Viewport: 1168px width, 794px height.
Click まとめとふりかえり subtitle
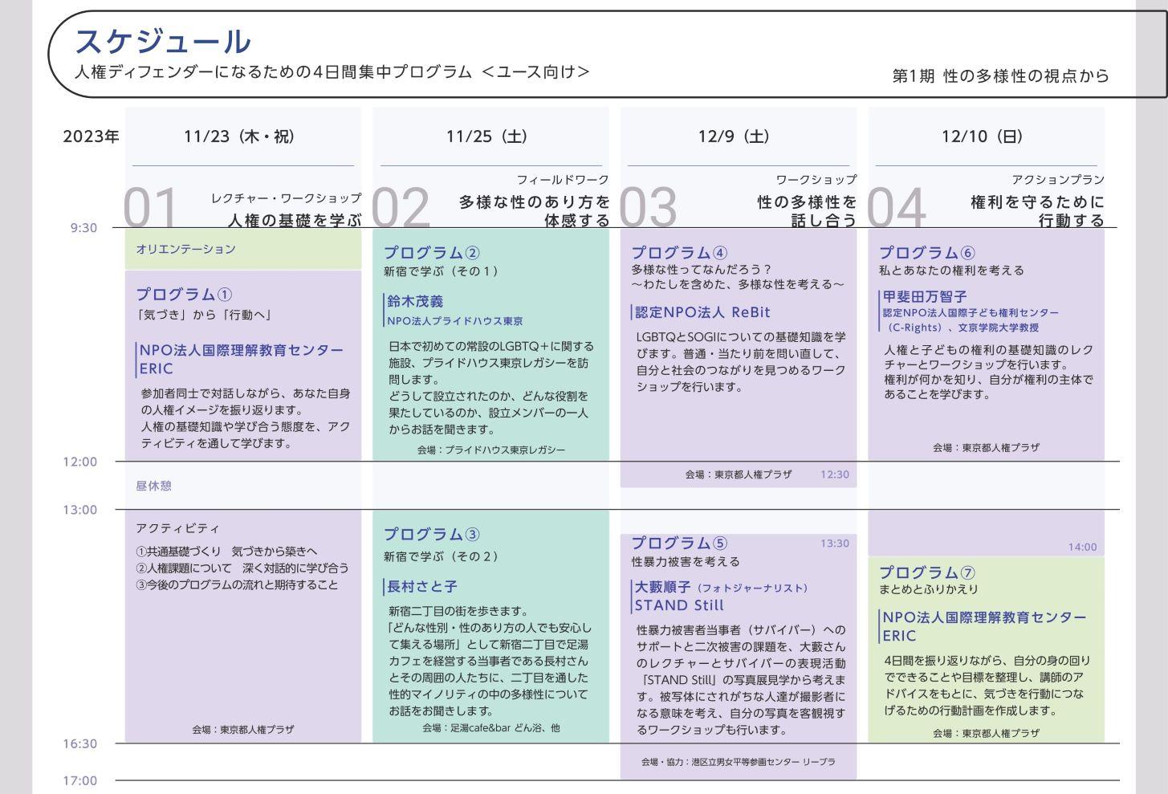pos(929,589)
